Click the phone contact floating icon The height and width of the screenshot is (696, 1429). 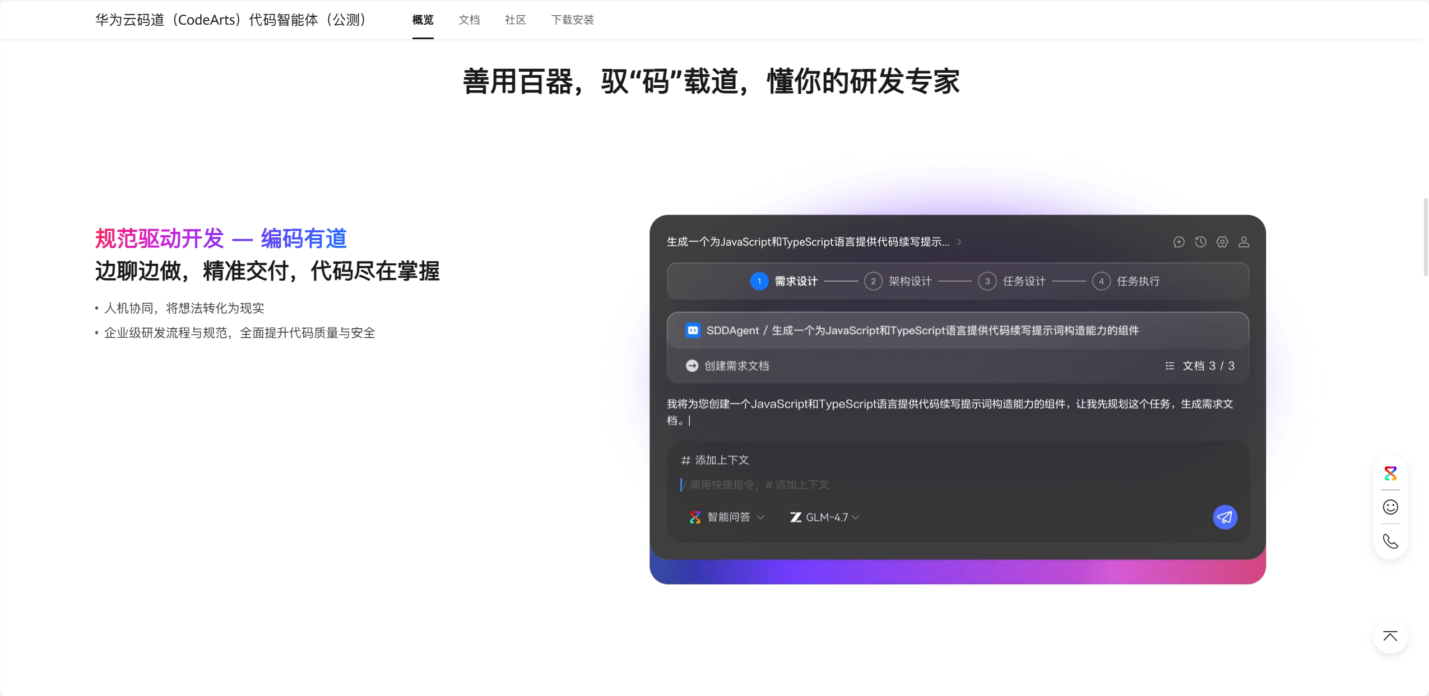point(1390,541)
